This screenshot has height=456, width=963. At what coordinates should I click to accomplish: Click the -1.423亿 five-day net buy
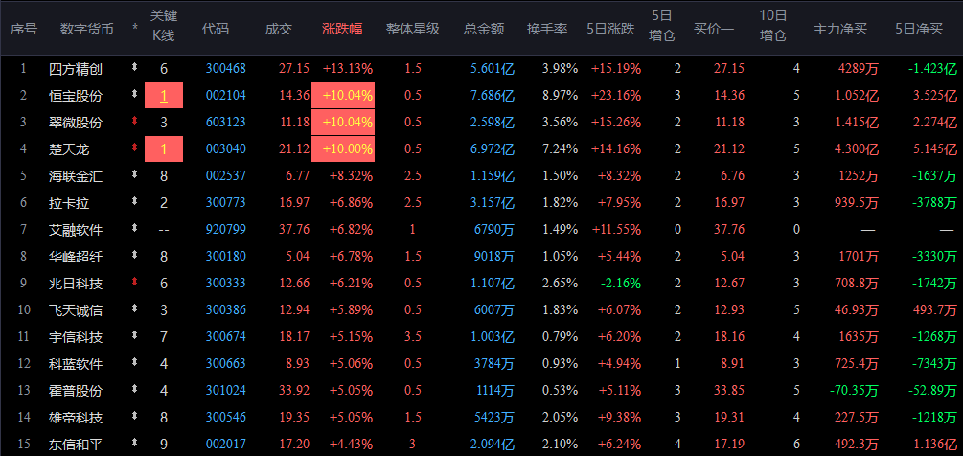(x=932, y=69)
